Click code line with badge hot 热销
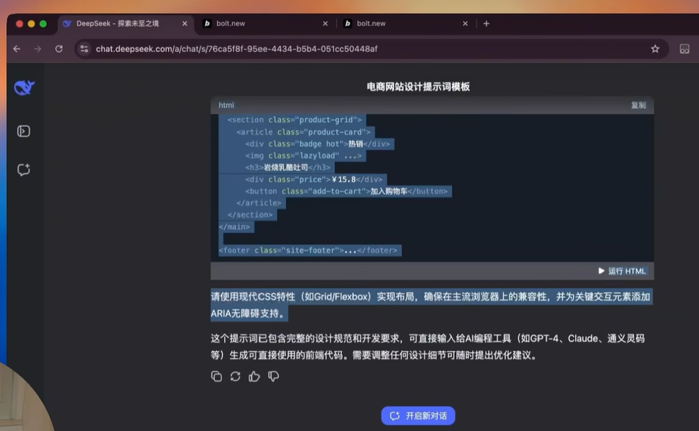Image resolution: width=699 pixels, height=431 pixels. [317, 144]
